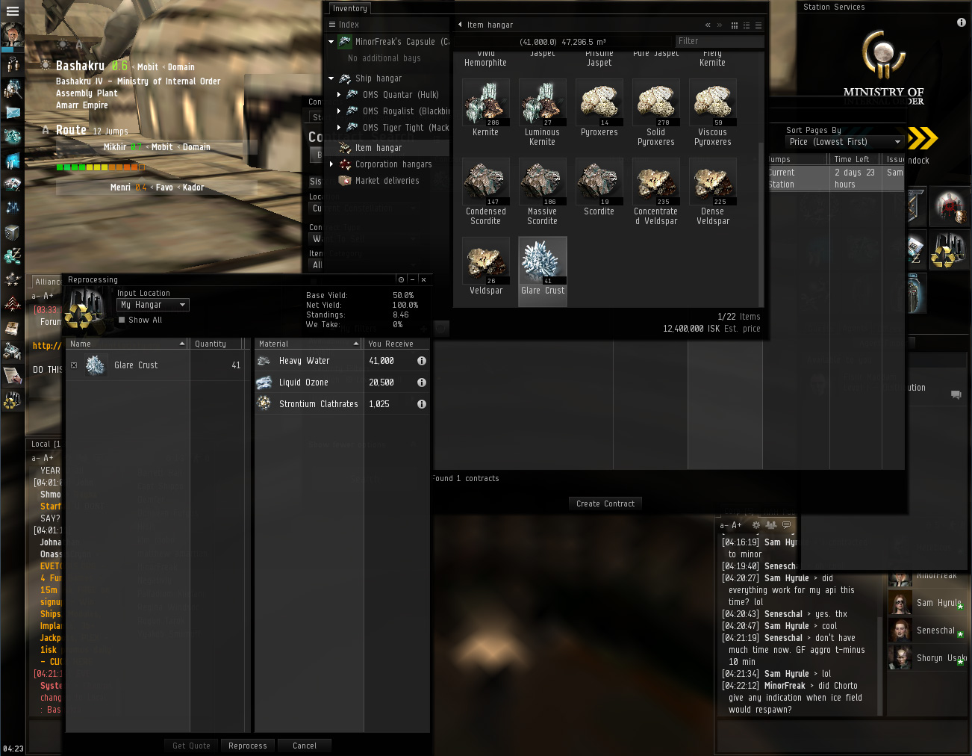Select the Glare Crust item in Item hangar
The image size is (972, 756).
(x=543, y=271)
